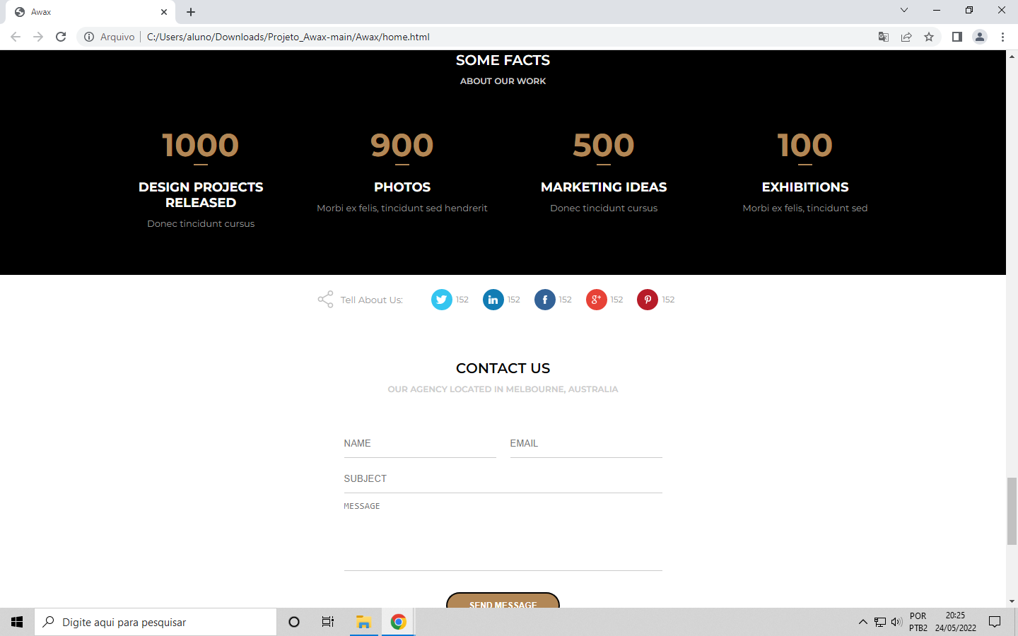The width and height of the screenshot is (1018, 636).
Task: Bookmark this page with the star icon
Action: coord(929,37)
